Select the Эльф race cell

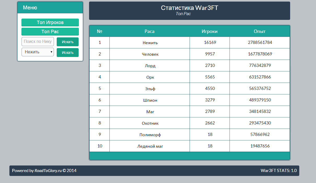150,89
